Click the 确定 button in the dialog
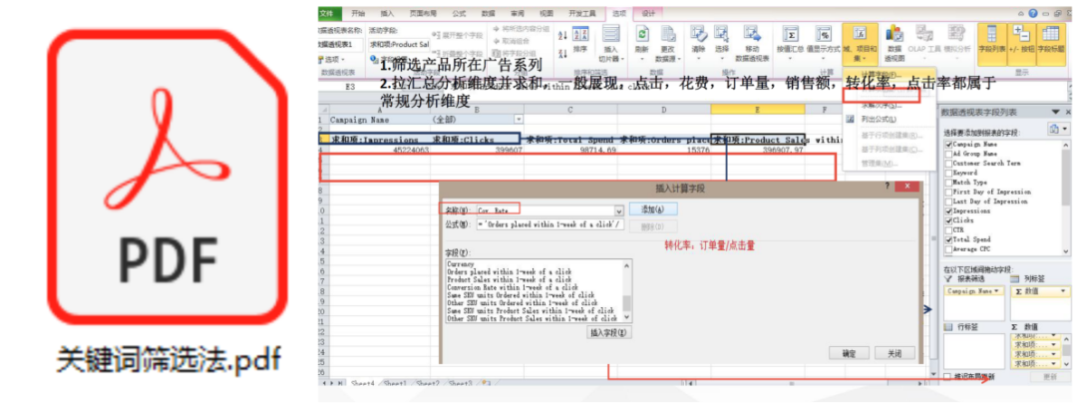Image resolution: width=1077 pixels, height=403 pixels. click(x=849, y=353)
